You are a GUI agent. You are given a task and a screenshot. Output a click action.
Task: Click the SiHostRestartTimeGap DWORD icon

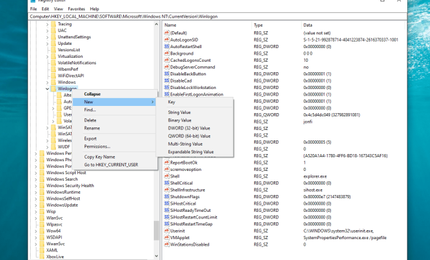(x=166, y=224)
